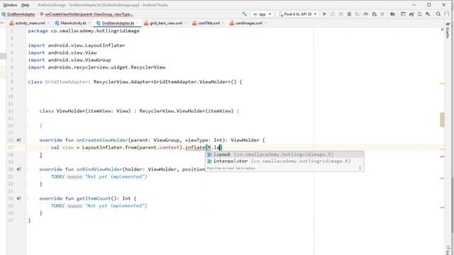Click the Apply Changes icon left of the debug bug
The width and height of the screenshot is (454, 255).
click(341, 14)
